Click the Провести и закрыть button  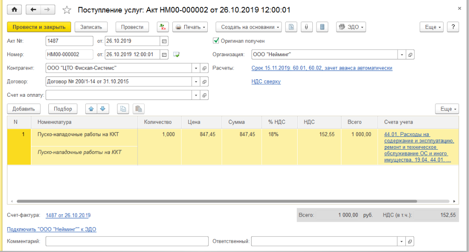pos(39,27)
